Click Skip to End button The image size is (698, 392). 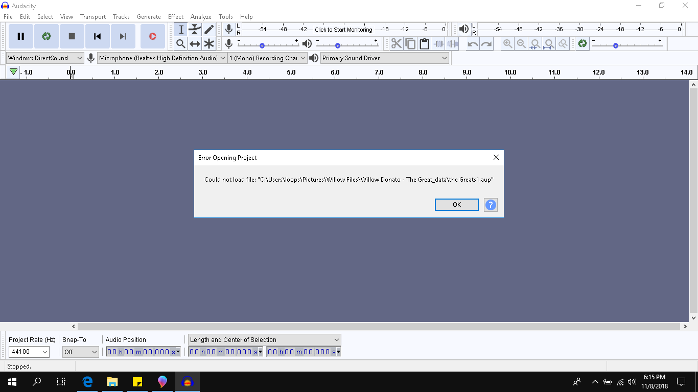click(123, 36)
